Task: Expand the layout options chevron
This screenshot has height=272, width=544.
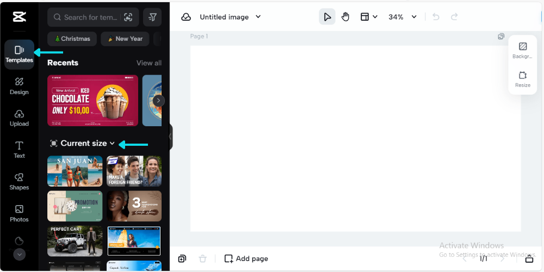Action: (x=375, y=17)
